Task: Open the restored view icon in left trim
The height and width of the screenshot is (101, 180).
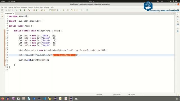Action: [2, 14]
